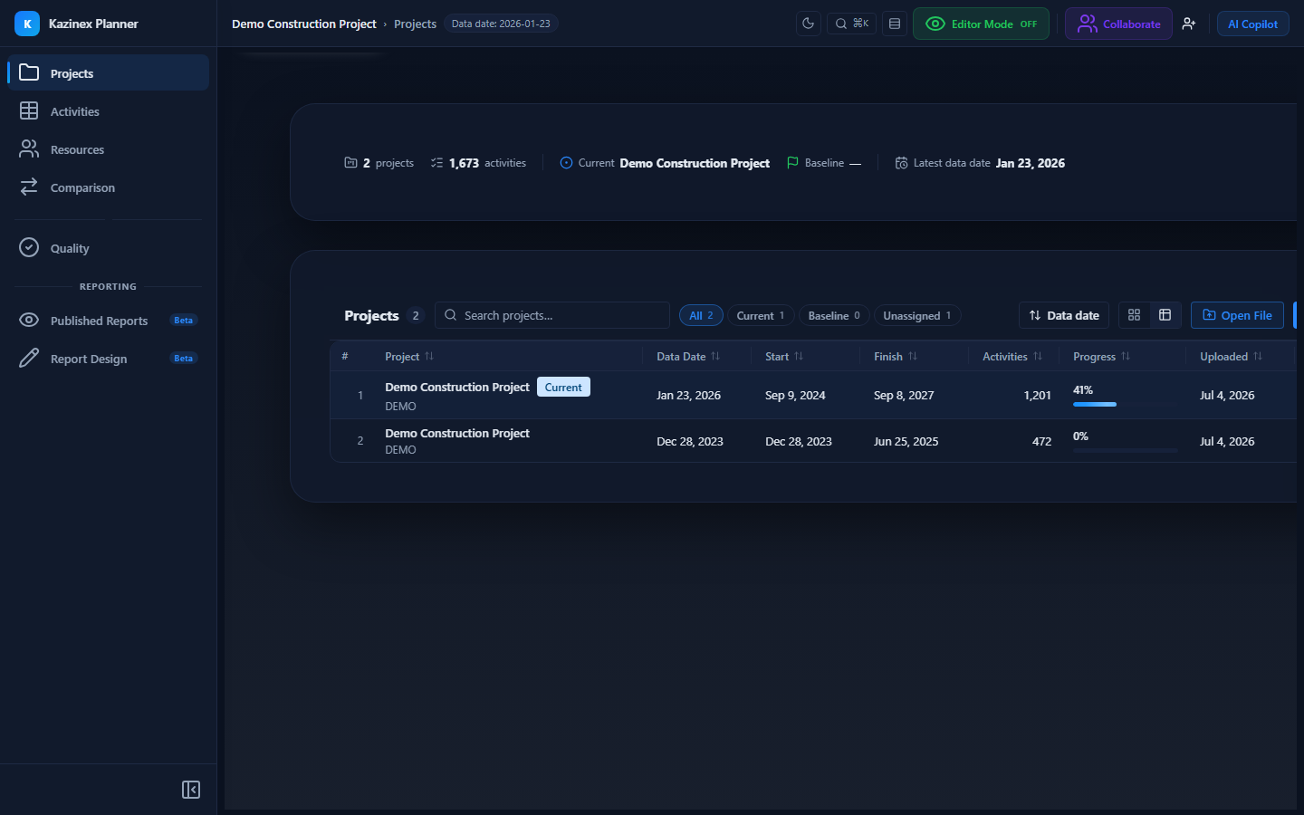Toggle dark mode moon icon

[x=809, y=24]
